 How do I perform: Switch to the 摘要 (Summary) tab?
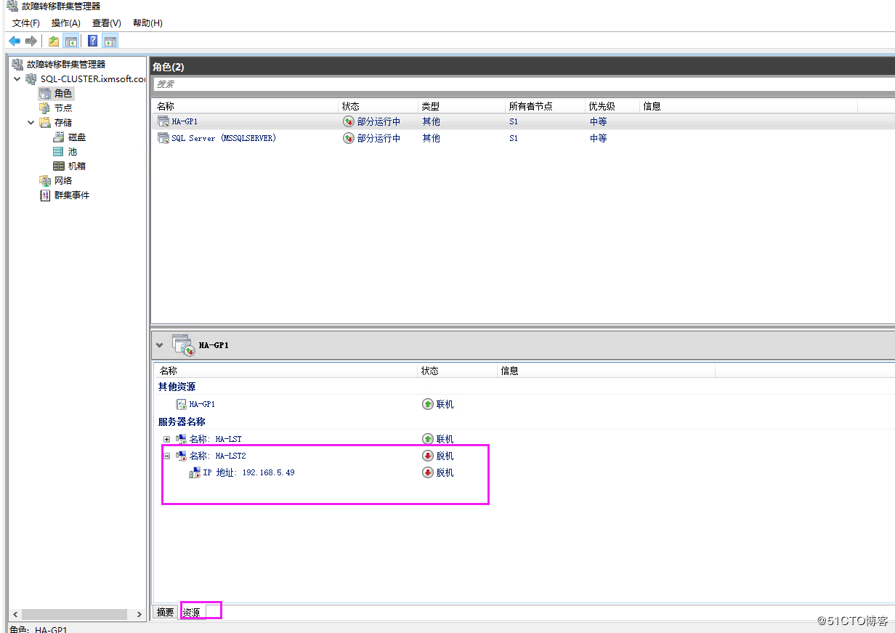[x=164, y=612]
